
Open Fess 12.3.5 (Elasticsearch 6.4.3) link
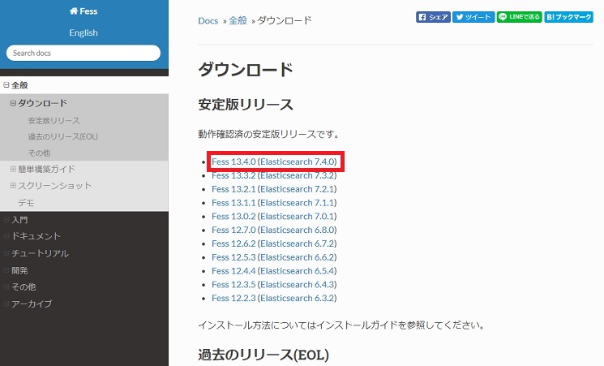pos(274,285)
